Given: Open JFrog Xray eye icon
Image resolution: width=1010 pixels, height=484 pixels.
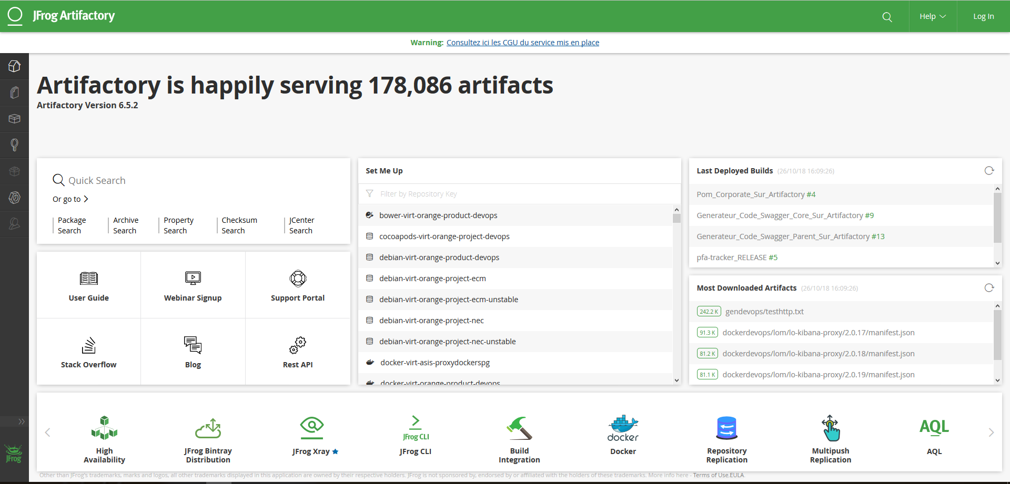Looking at the screenshot, I should coord(312,427).
